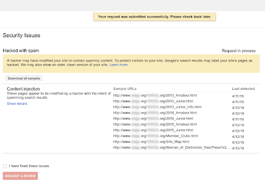Click the Last detected column header

coord(243,89)
